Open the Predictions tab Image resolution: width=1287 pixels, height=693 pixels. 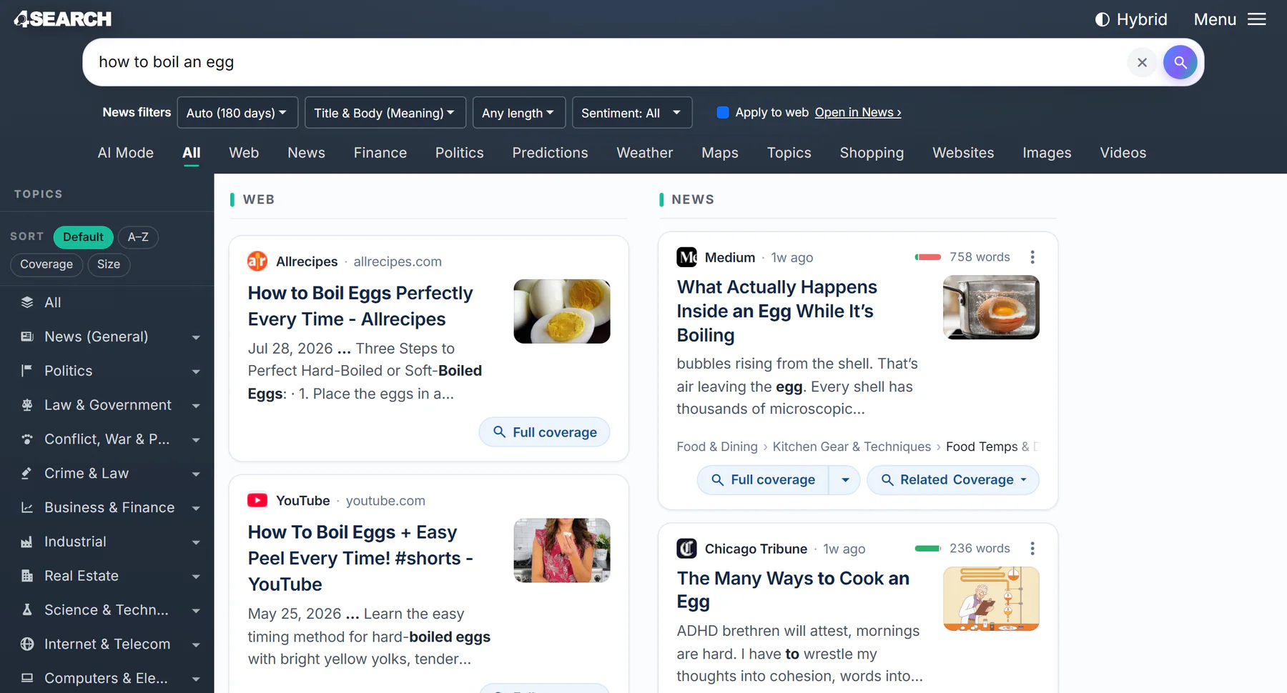click(550, 153)
